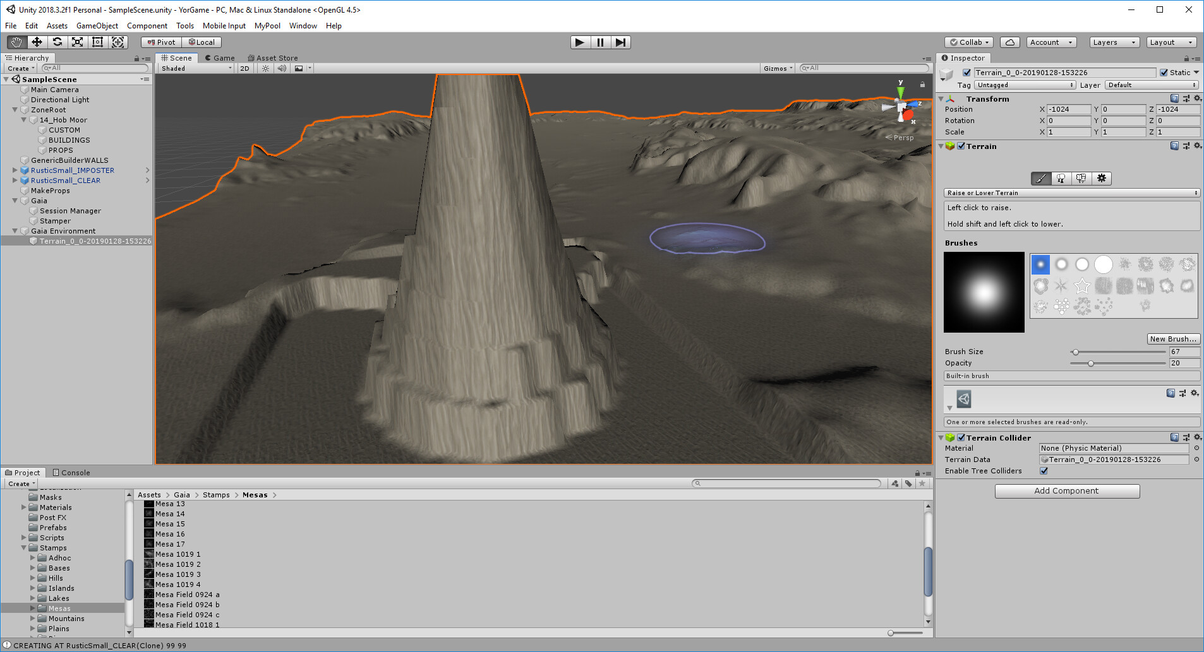Disable Enable Tree Colliders
The image size is (1204, 652).
click(1044, 471)
